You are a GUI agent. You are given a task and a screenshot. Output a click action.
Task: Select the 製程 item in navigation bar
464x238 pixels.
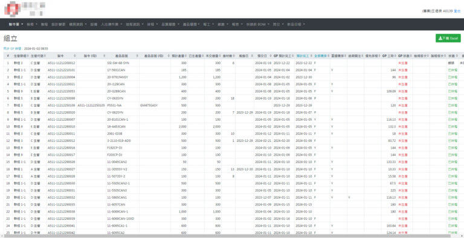[44, 24]
